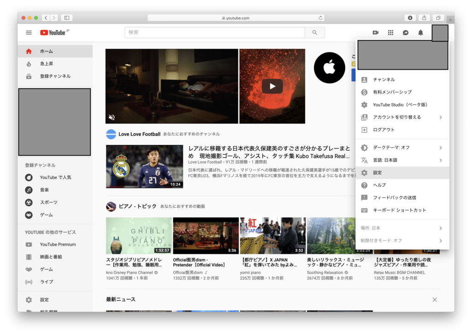Open キーボード ショートカット menu item
Image resolution: width=472 pixels, height=335 pixels.
click(x=402, y=210)
